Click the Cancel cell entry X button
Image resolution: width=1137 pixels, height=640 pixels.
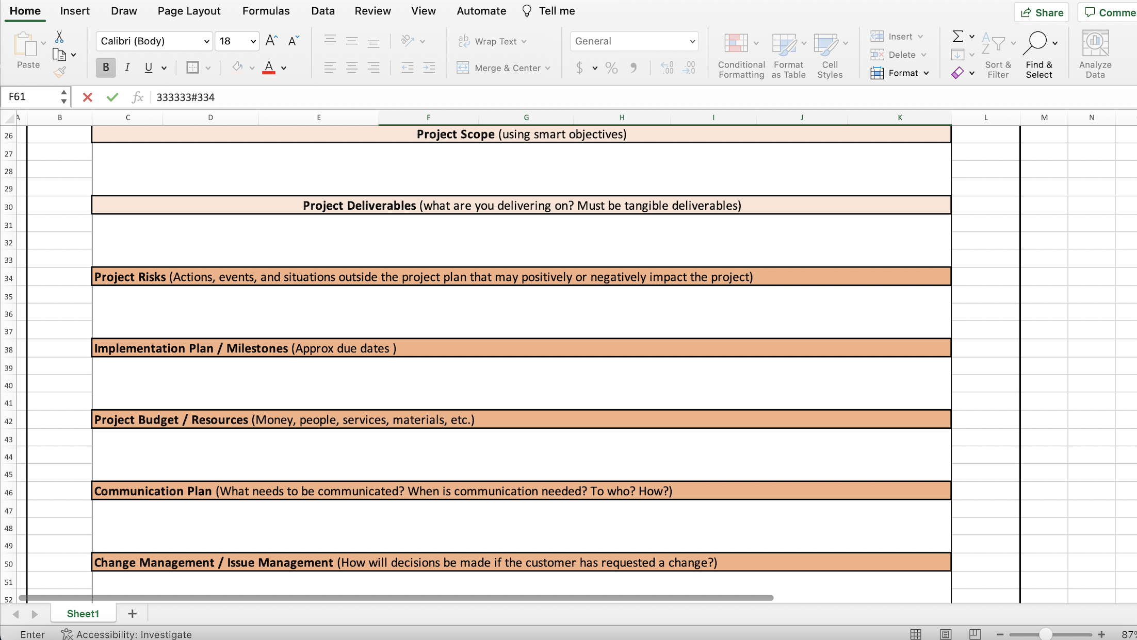(88, 97)
